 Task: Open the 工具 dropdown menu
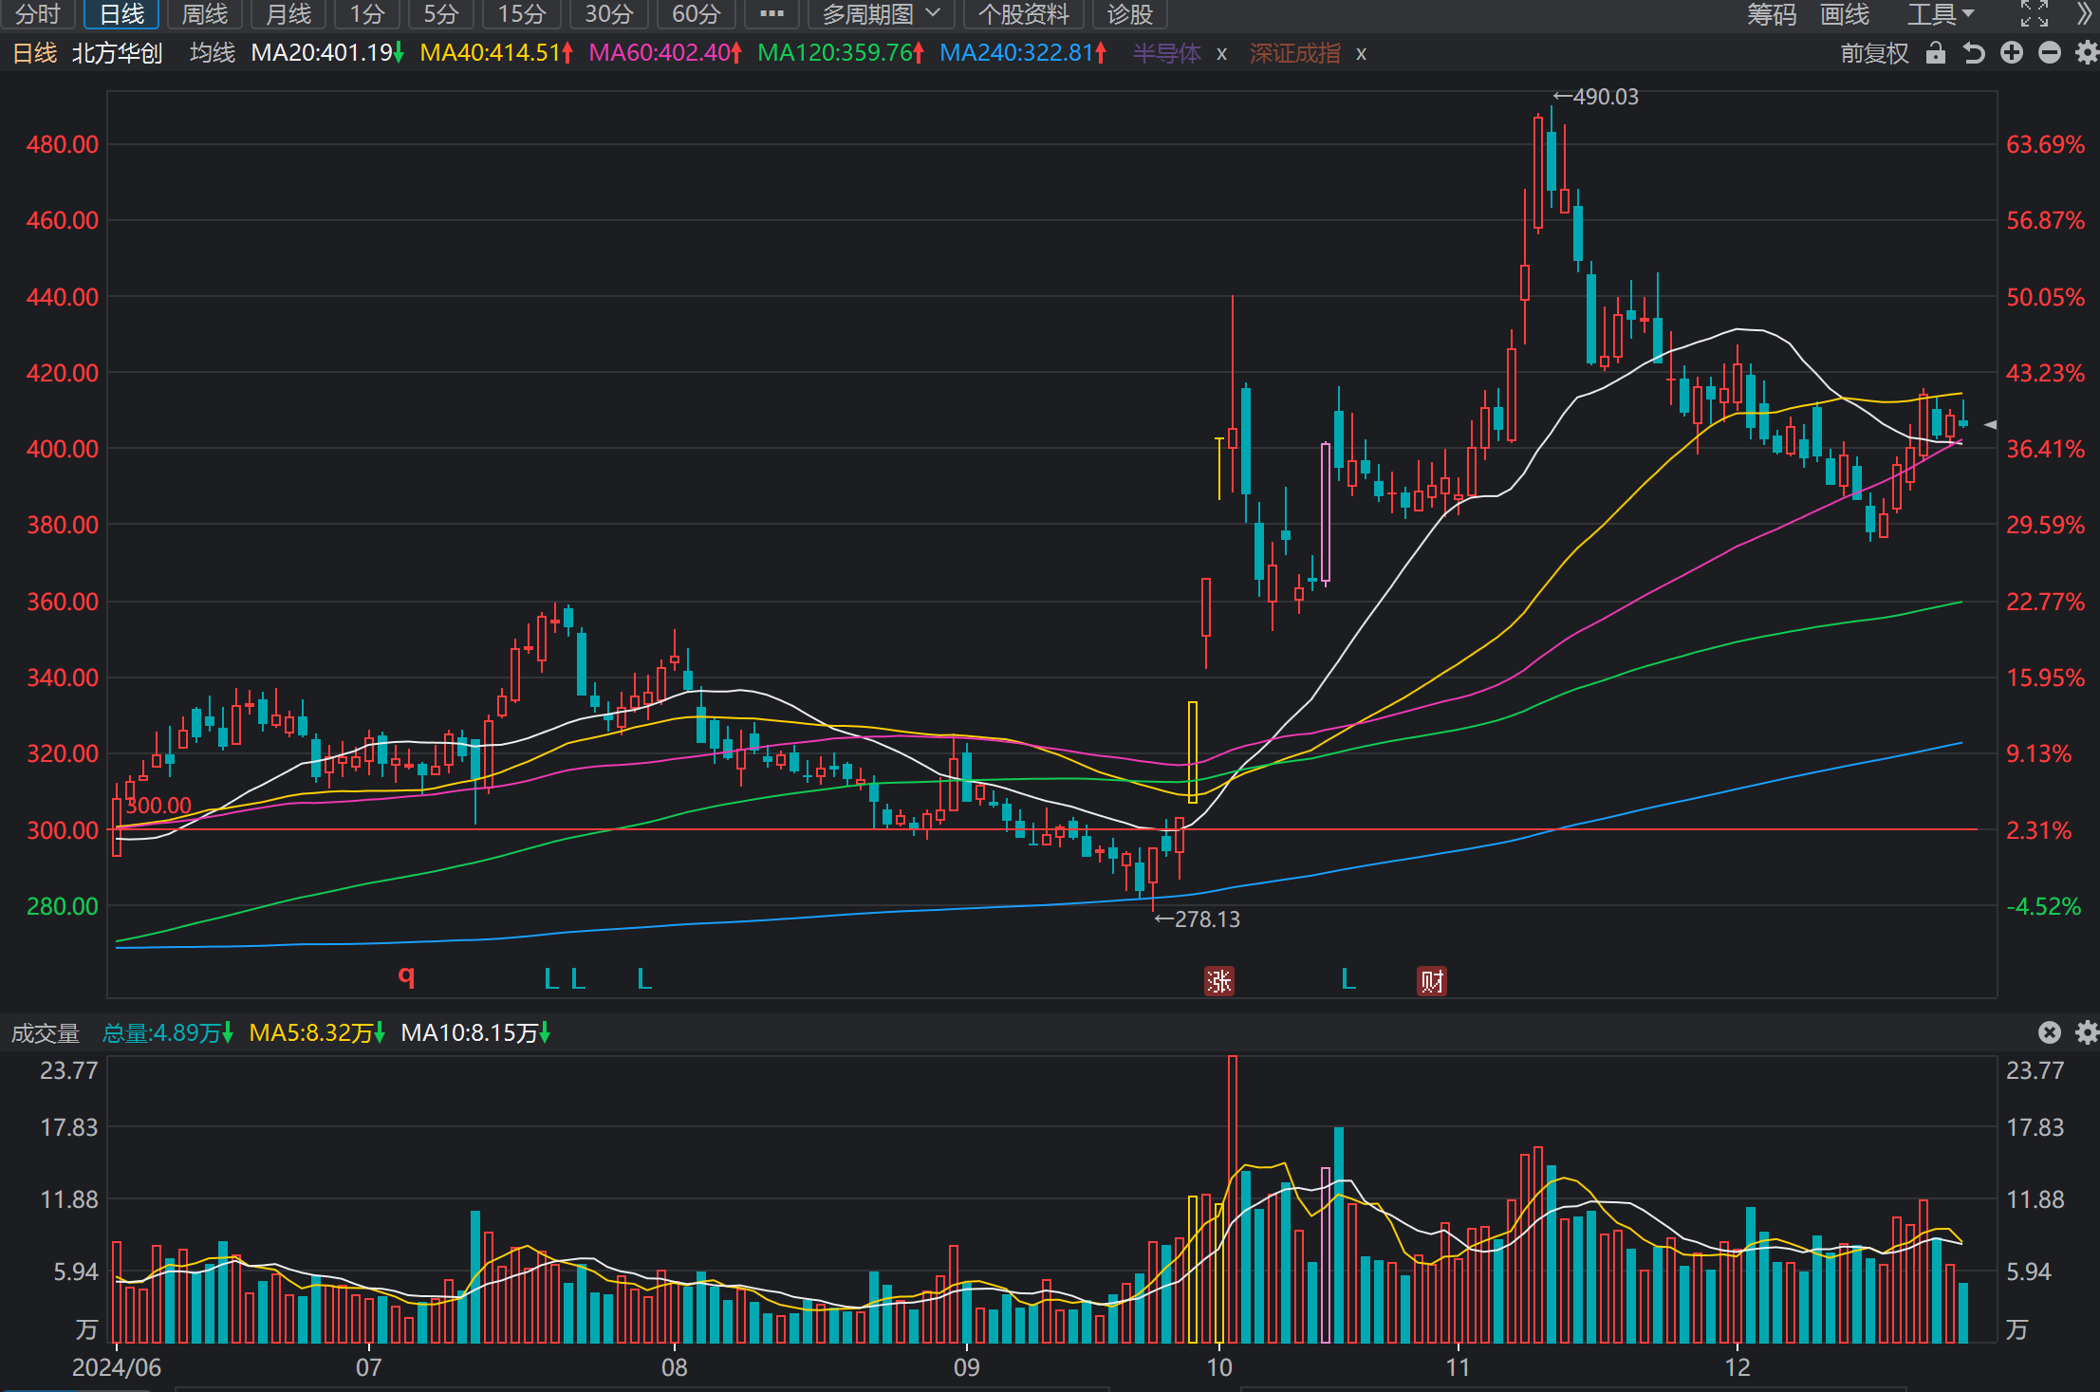1941,14
